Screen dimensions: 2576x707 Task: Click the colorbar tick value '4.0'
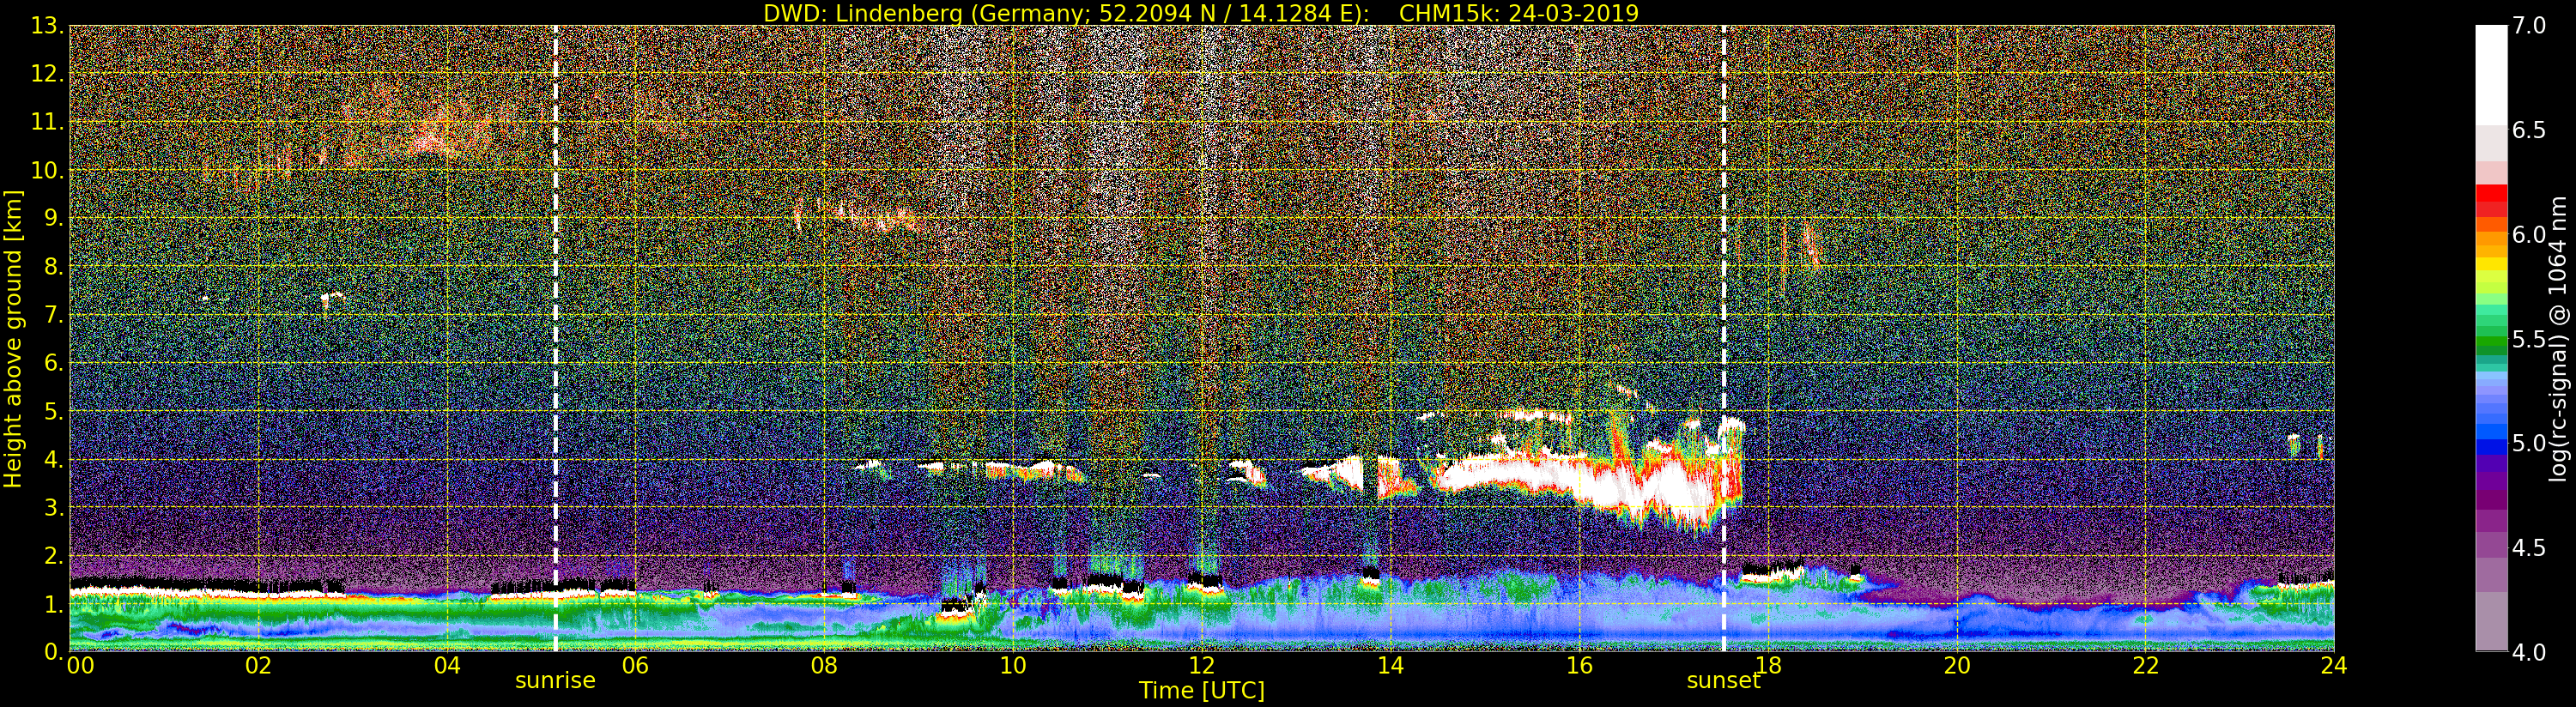coord(2529,652)
